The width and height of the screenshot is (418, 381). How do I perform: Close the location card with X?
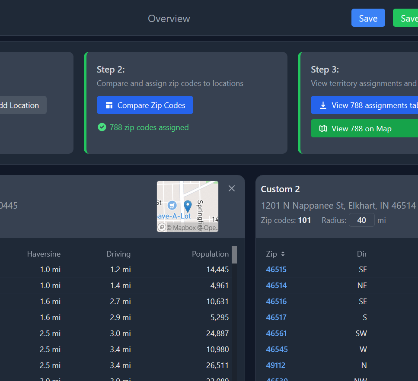click(x=232, y=188)
